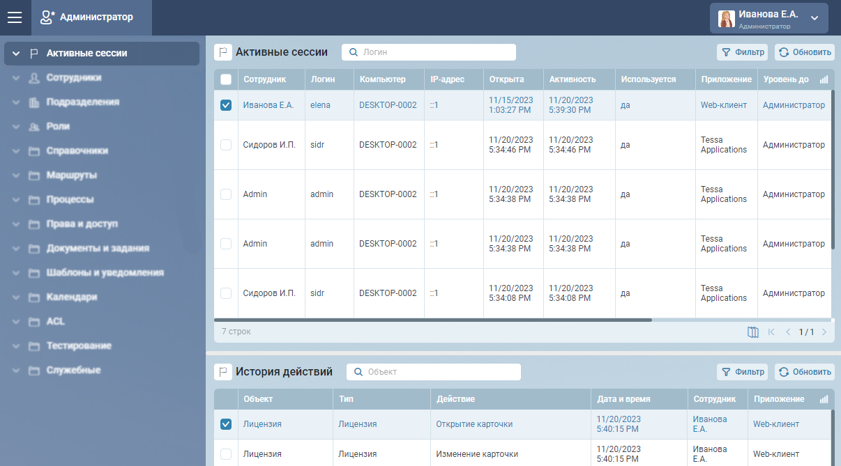Toggle select-all checkbox in sessions table header
This screenshot has width=841, height=466.
click(x=226, y=79)
